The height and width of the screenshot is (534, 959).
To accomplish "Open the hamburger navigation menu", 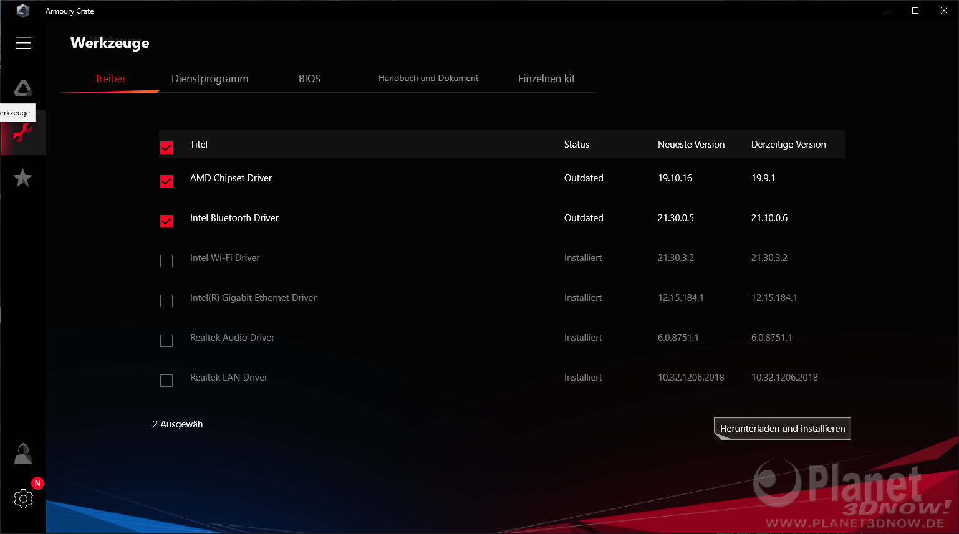I will (23, 42).
